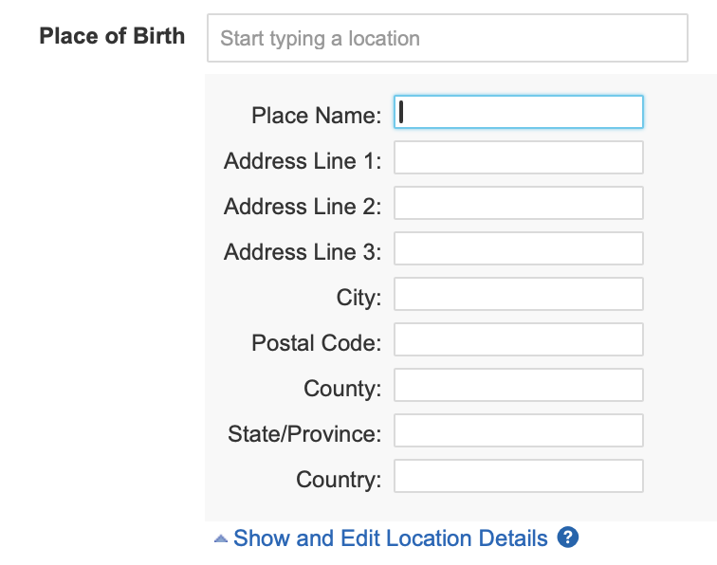717x565 pixels.
Task: Select the Address Line 2 input
Action: (519, 203)
